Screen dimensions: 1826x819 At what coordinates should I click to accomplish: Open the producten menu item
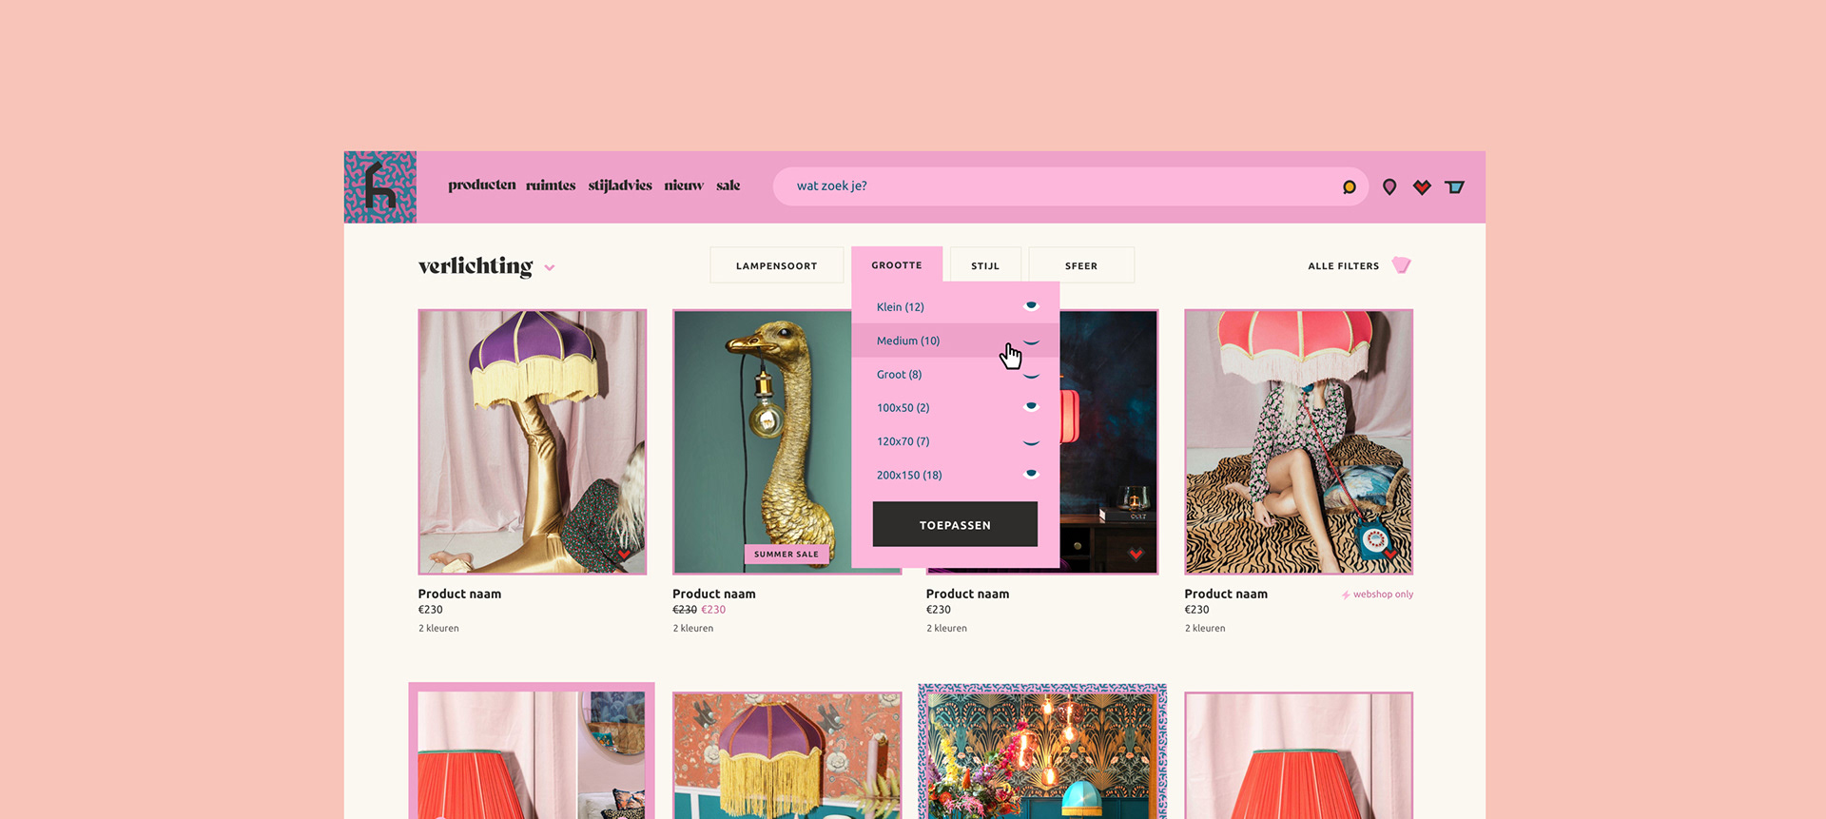(x=481, y=185)
